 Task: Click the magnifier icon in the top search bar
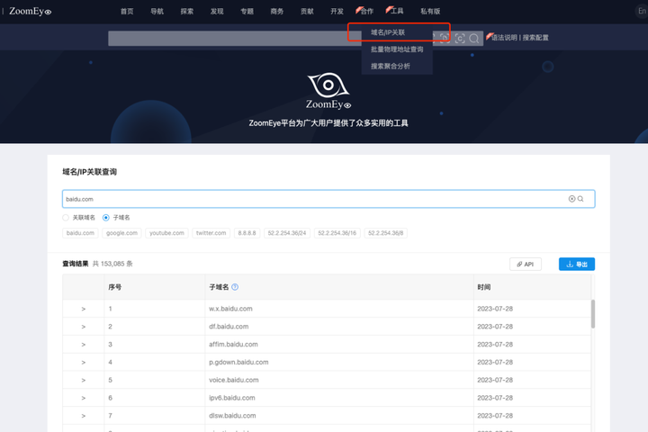click(x=474, y=39)
